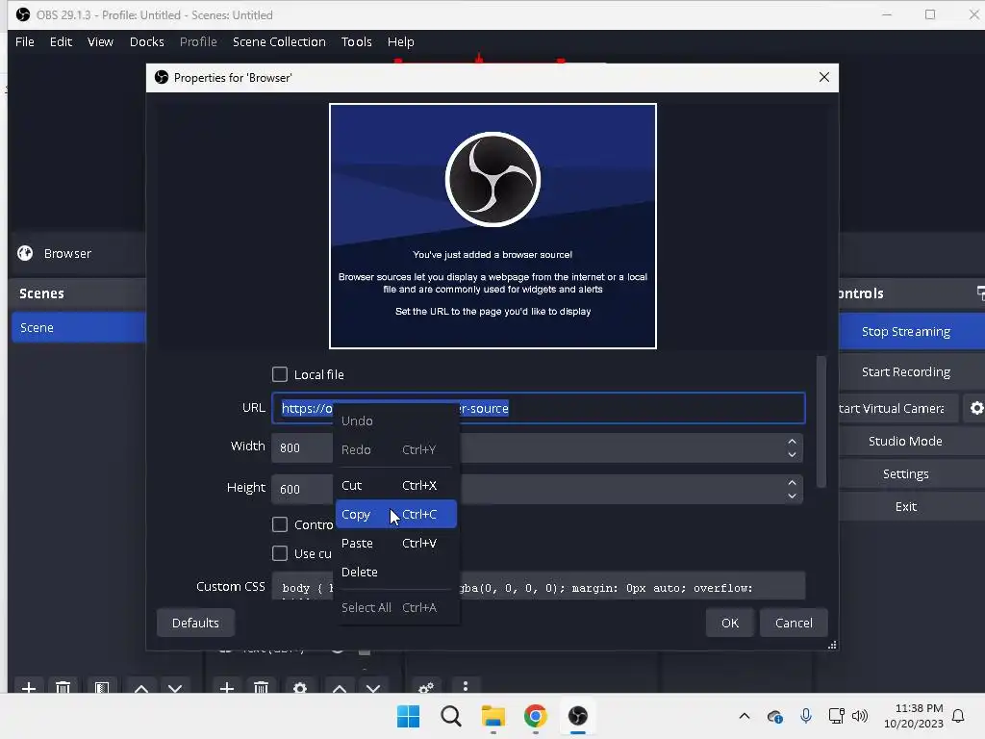Choose Copy from the context menu

click(395, 514)
